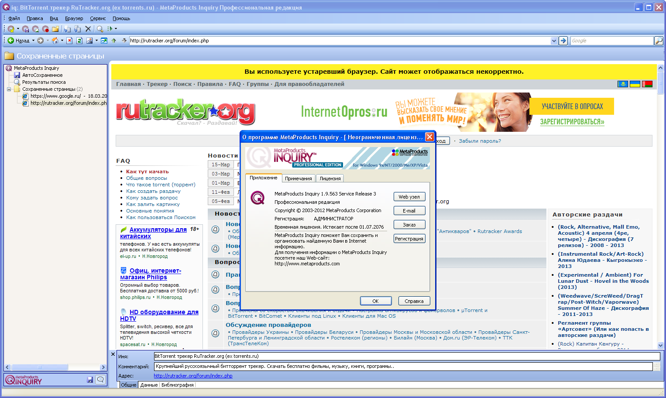Click the Kazakhstan flag icon on the web page

point(623,84)
